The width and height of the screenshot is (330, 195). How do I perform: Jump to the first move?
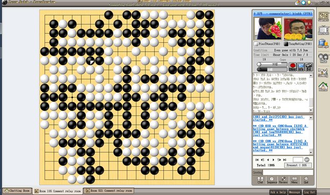tap(257, 160)
